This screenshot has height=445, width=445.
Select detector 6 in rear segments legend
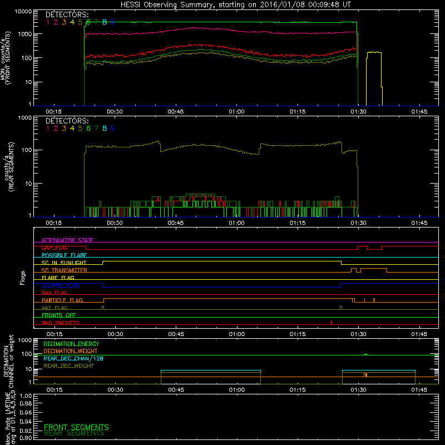tap(88, 128)
